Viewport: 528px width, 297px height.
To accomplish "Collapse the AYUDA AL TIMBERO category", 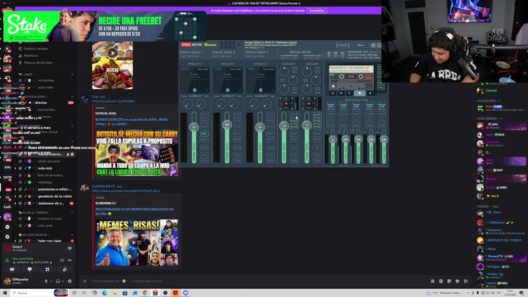I will (x=35, y=212).
